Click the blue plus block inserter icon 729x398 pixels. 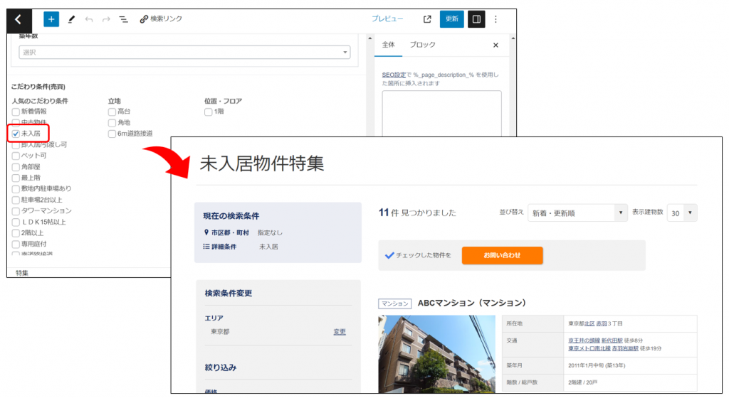[51, 20]
